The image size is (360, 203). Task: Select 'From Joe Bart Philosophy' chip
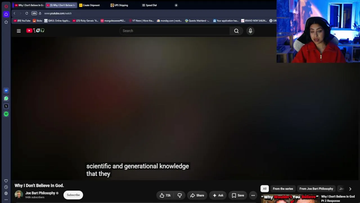(316, 189)
